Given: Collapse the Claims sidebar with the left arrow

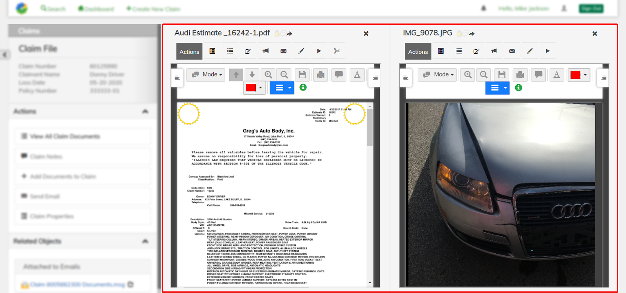Looking at the screenshot, I should [5, 54].
